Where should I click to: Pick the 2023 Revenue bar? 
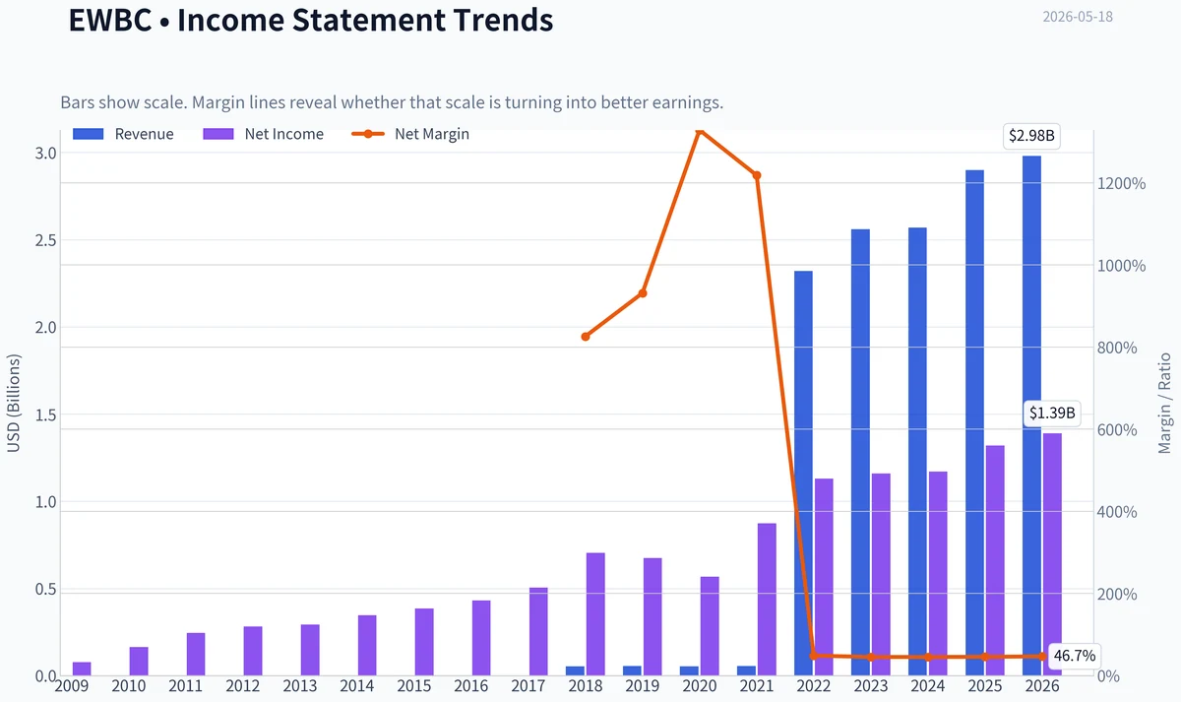pos(860,453)
